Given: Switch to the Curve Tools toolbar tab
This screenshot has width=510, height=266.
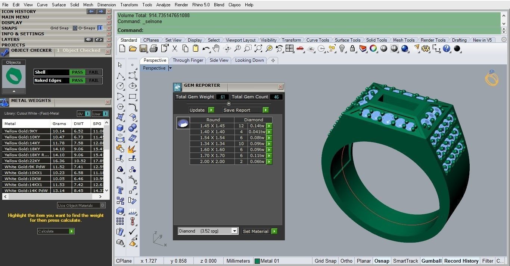Looking at the screenshot, I should coord(318,40).
